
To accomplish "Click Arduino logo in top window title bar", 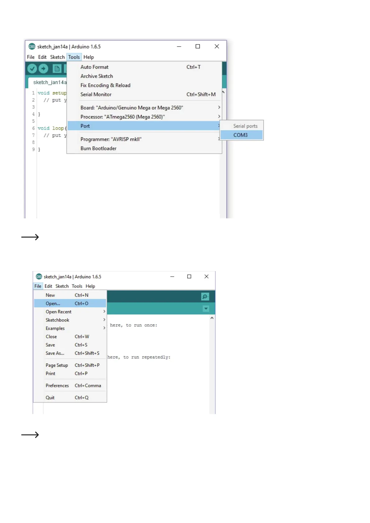I will point(32,47).
